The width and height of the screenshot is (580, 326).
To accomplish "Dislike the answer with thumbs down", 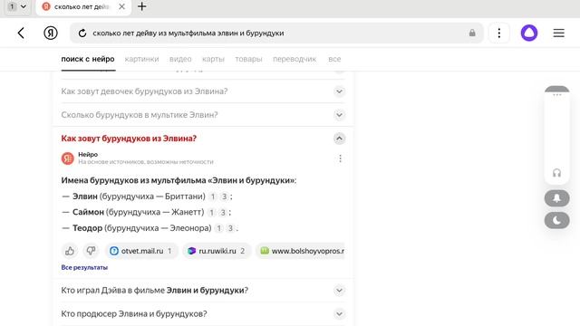I will click(91, 251).
